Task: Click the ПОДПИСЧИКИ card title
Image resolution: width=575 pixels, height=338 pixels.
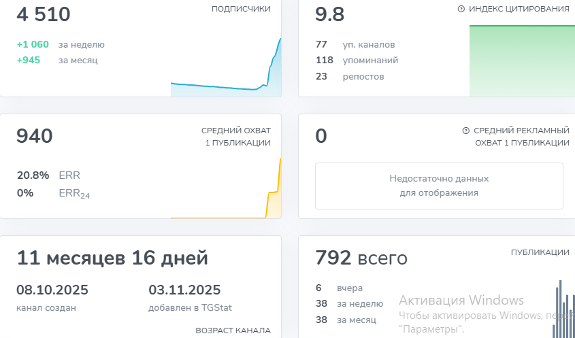Action: [241, 9]
